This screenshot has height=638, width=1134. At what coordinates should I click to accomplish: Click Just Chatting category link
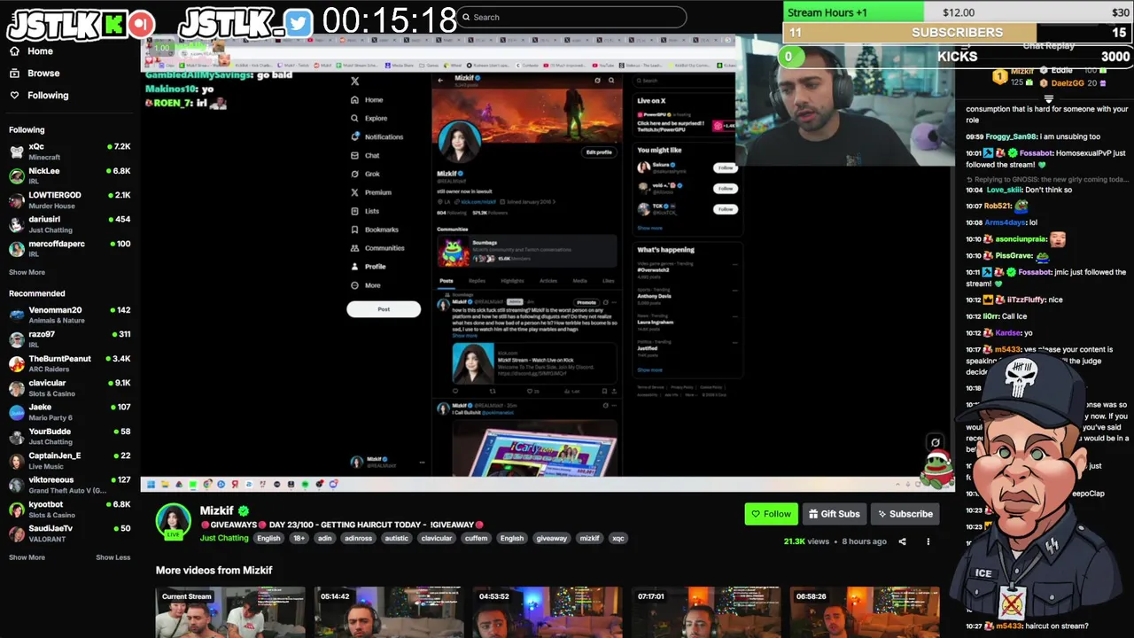[x=224, y=538]
